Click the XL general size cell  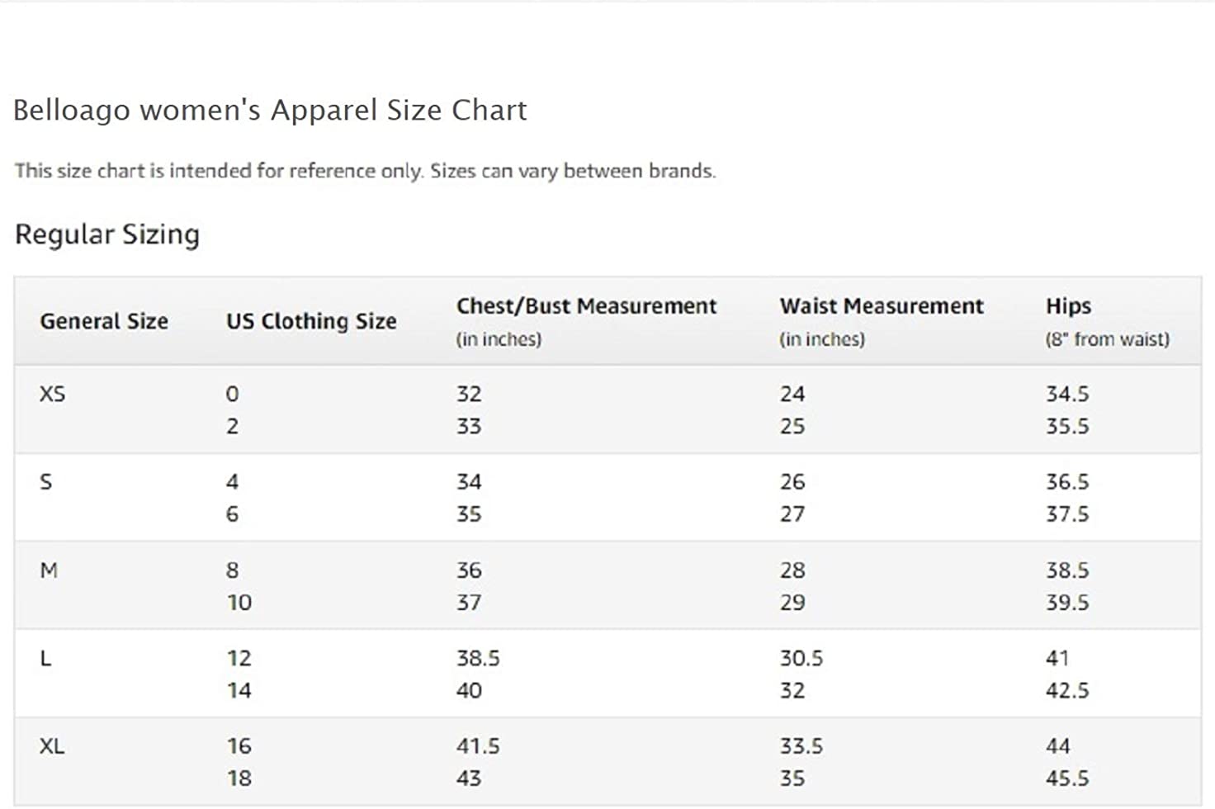52,746
